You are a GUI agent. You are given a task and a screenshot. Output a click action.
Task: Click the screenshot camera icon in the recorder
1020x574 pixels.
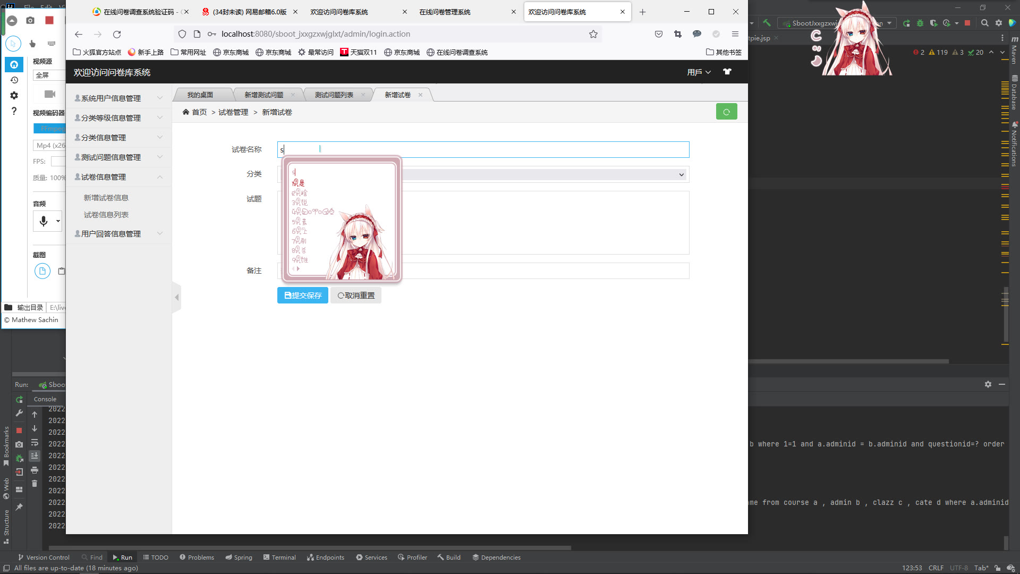30,20
